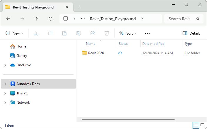Screen dimensions: 207x129
Task: Add a new Explorer tab
Action: tap(80, 7)
